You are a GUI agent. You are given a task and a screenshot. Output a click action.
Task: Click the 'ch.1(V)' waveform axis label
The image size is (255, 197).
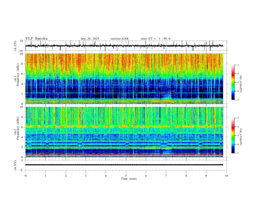click(x=15, y=46)
